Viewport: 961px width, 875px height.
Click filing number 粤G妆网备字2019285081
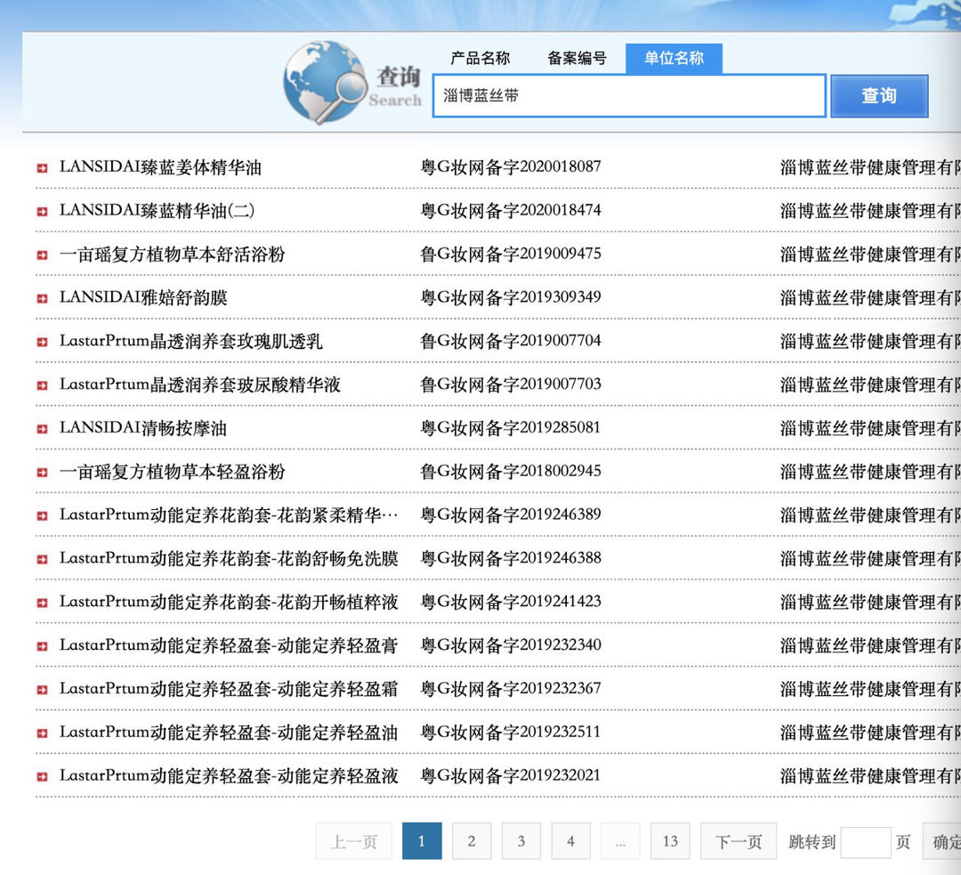click(511, 428)
